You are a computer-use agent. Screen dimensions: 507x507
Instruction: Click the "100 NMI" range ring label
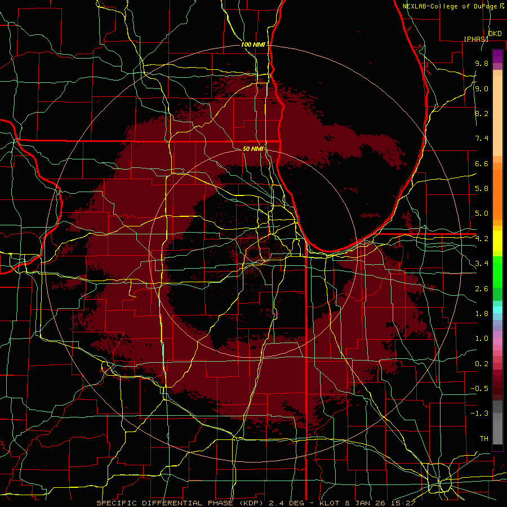click(253, 45)
